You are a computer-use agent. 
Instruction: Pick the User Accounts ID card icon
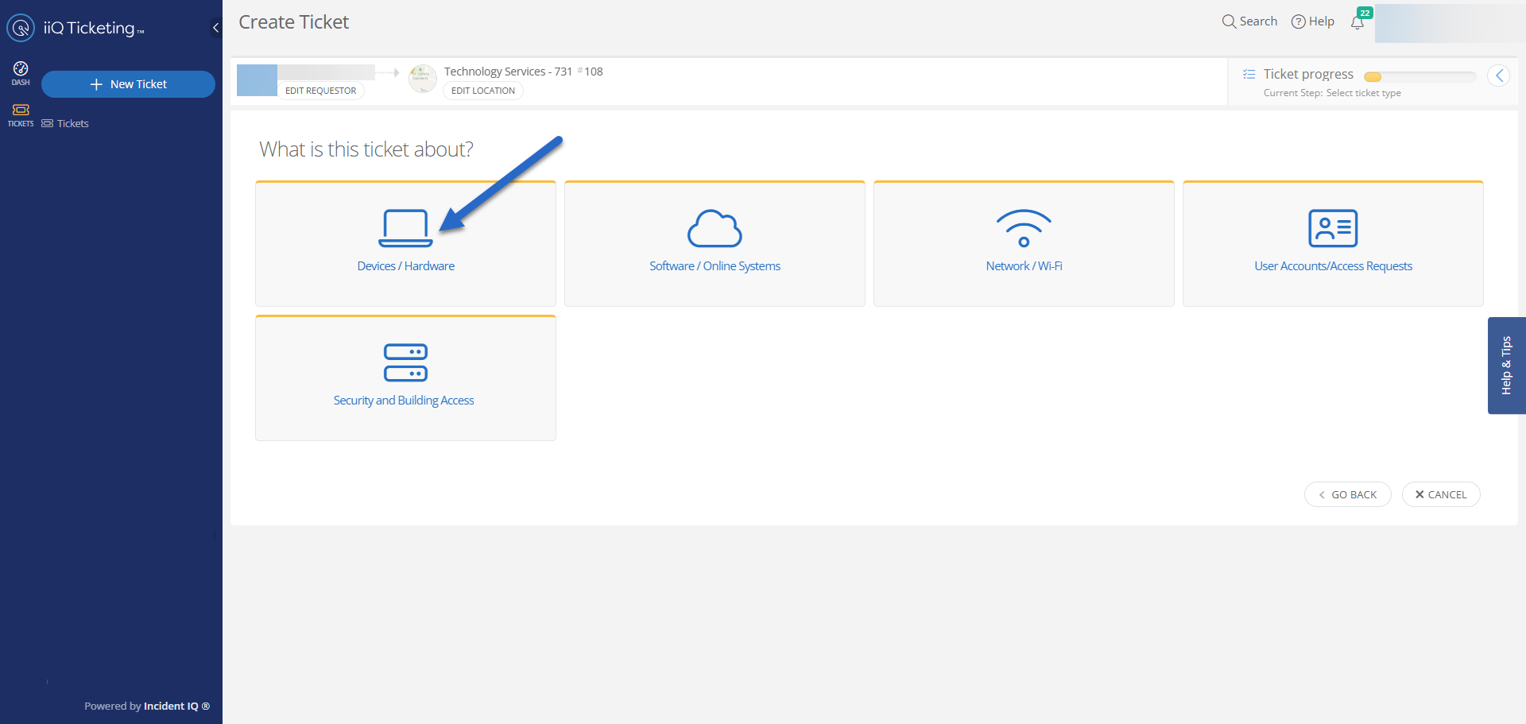tap(1333, 229)
